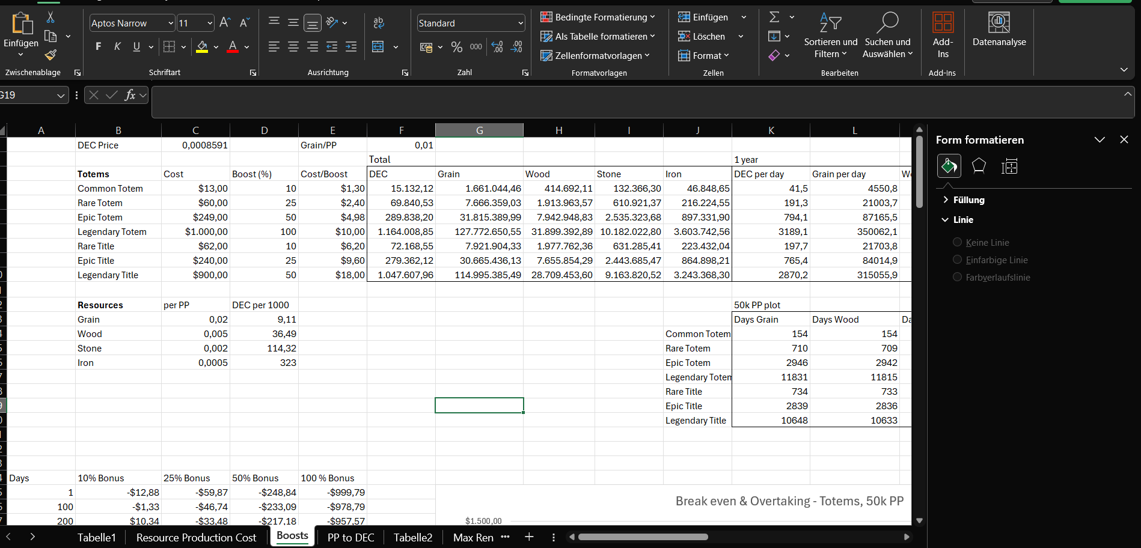Click the merge and center icon
1141x548 pixels.
pos(378,46)
